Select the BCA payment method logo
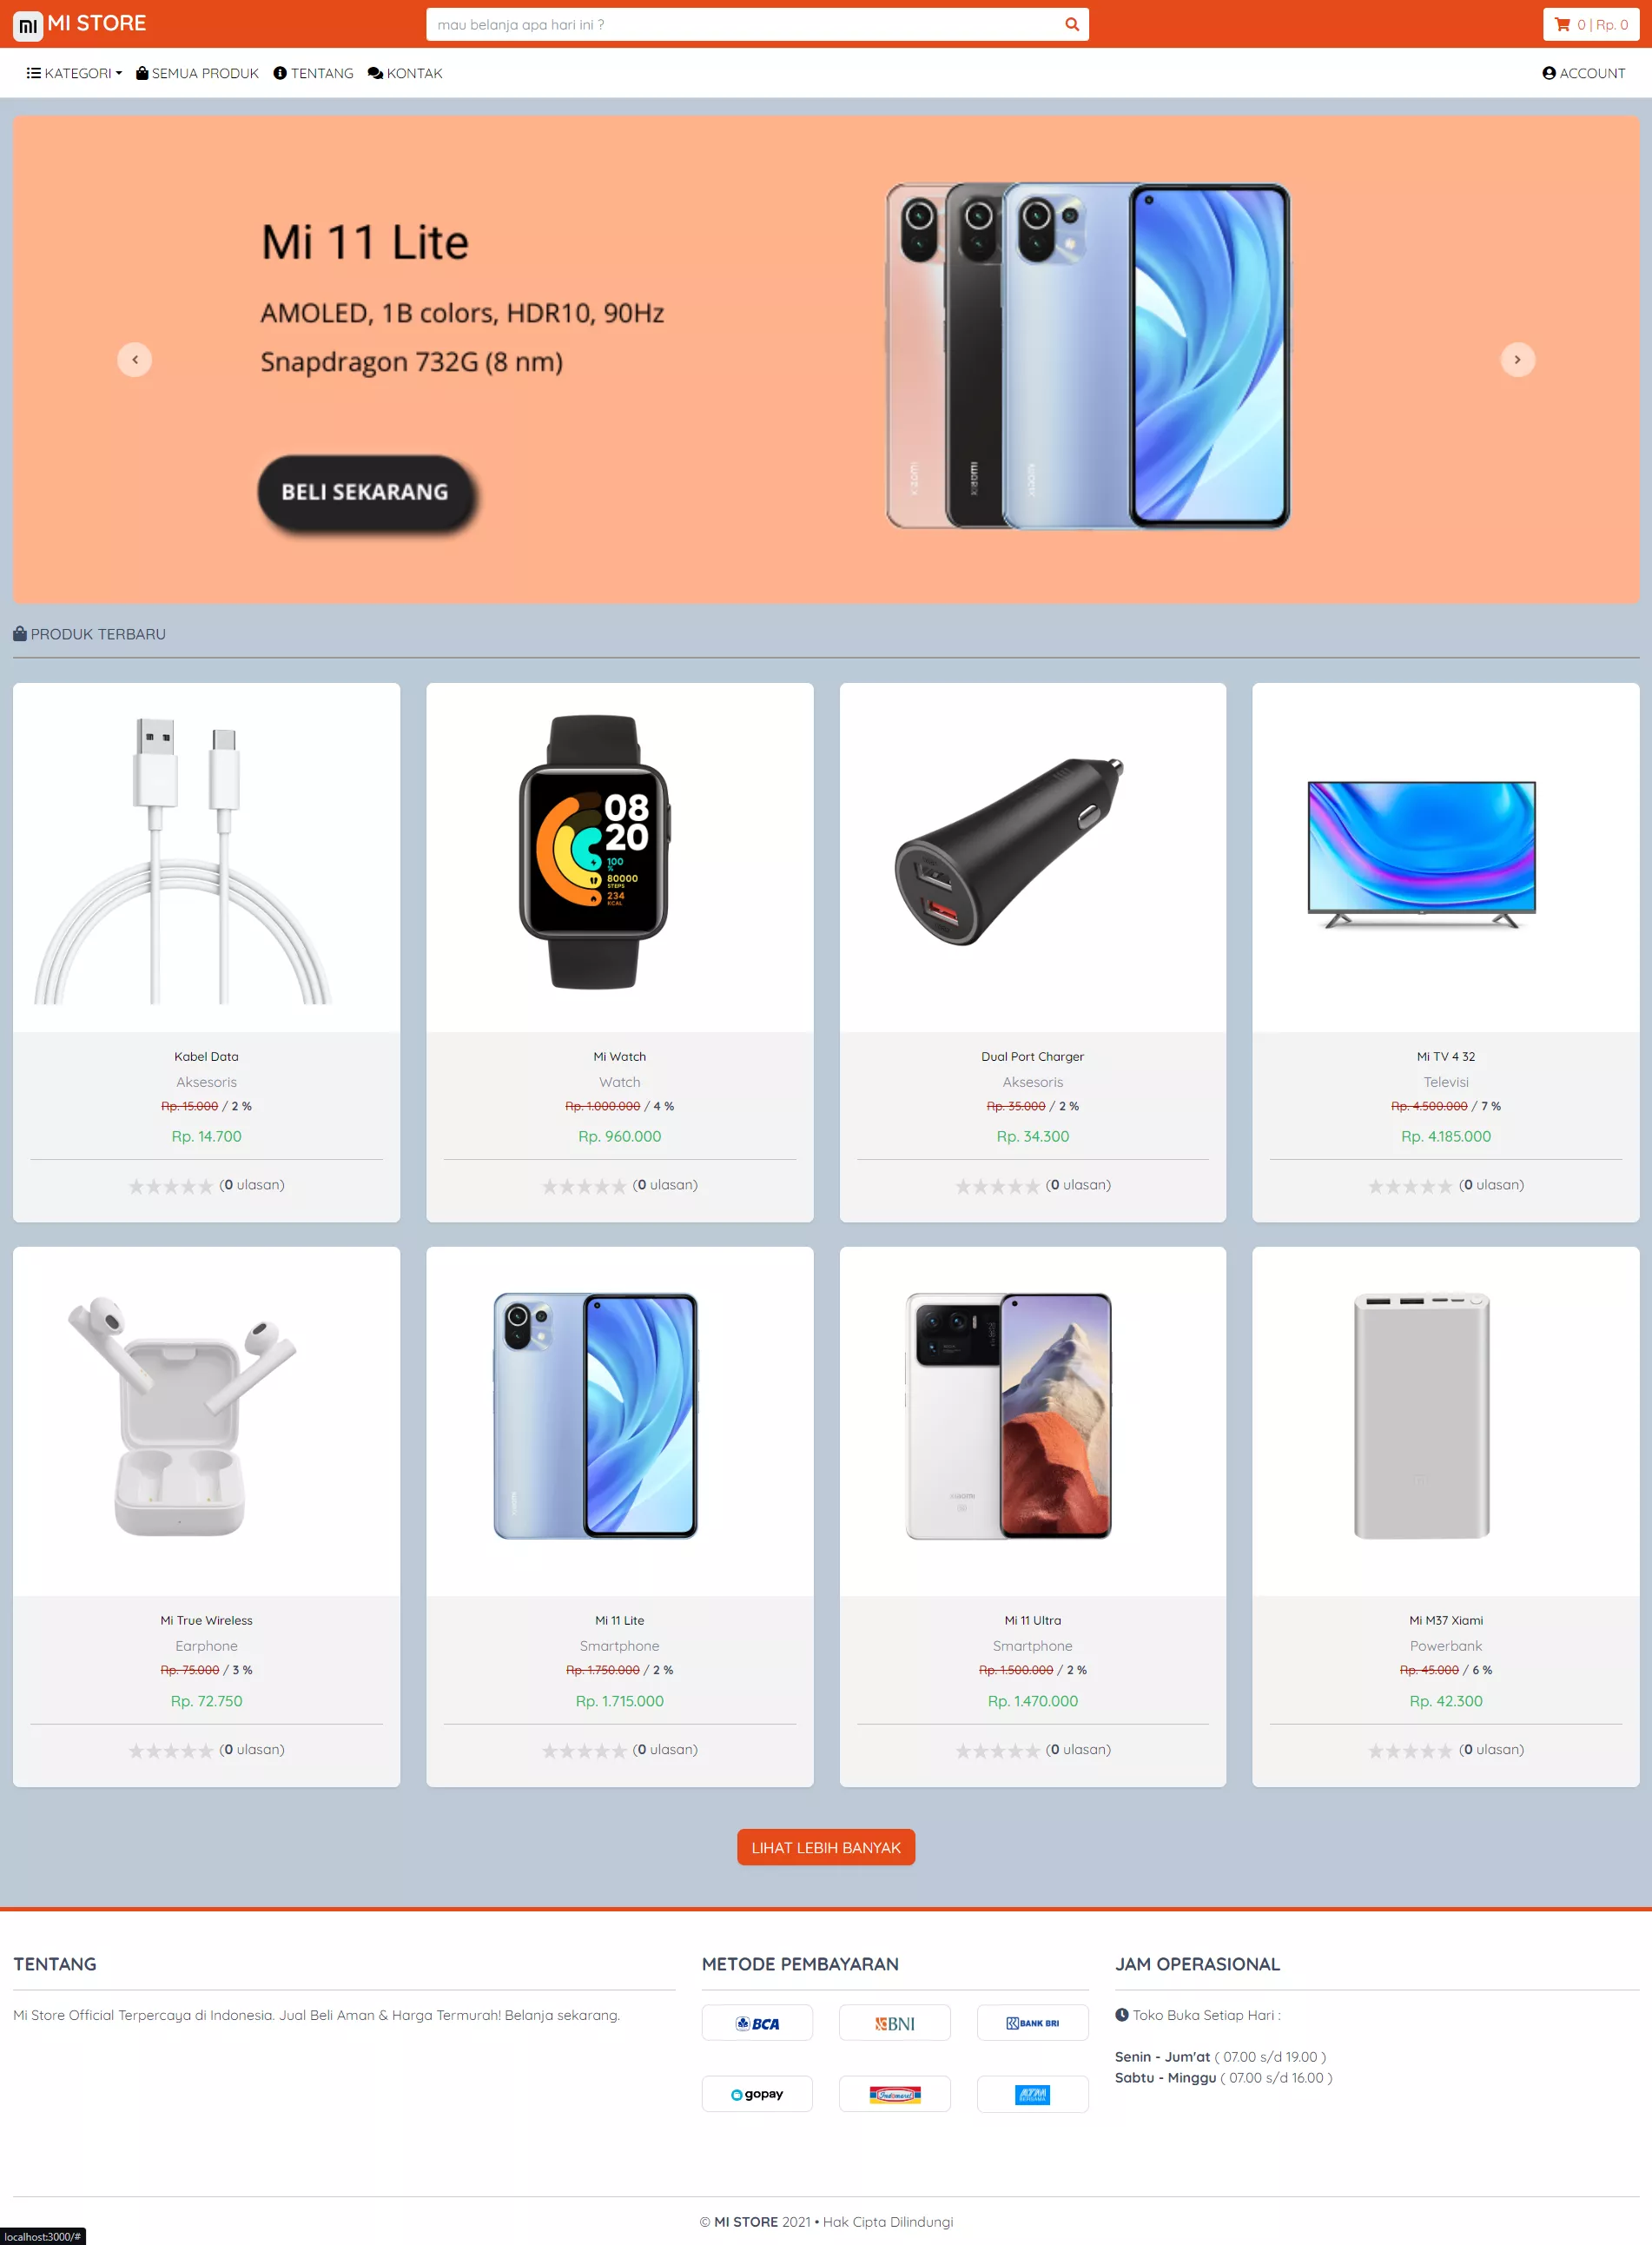The image size is (1652, 2245). 757,2022
